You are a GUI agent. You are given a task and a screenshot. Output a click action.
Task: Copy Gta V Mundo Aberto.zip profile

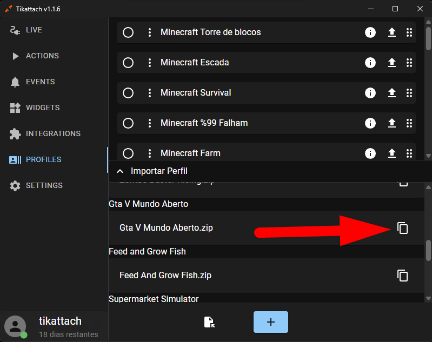click(402, 228)
